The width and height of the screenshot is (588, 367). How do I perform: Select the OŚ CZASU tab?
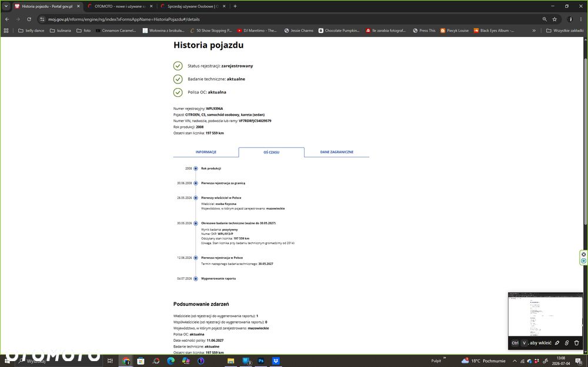tap(271, 153)
